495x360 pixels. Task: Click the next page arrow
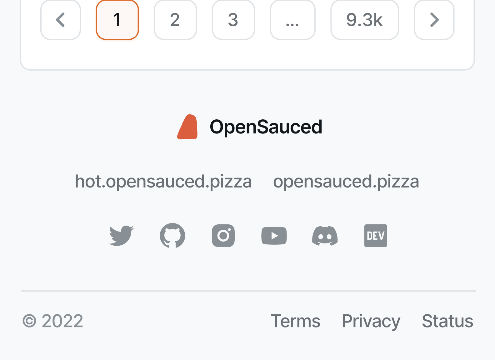point(434,20)
